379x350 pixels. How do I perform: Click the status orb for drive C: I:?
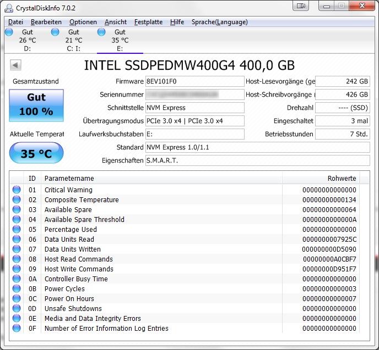[x=55, y=32]
